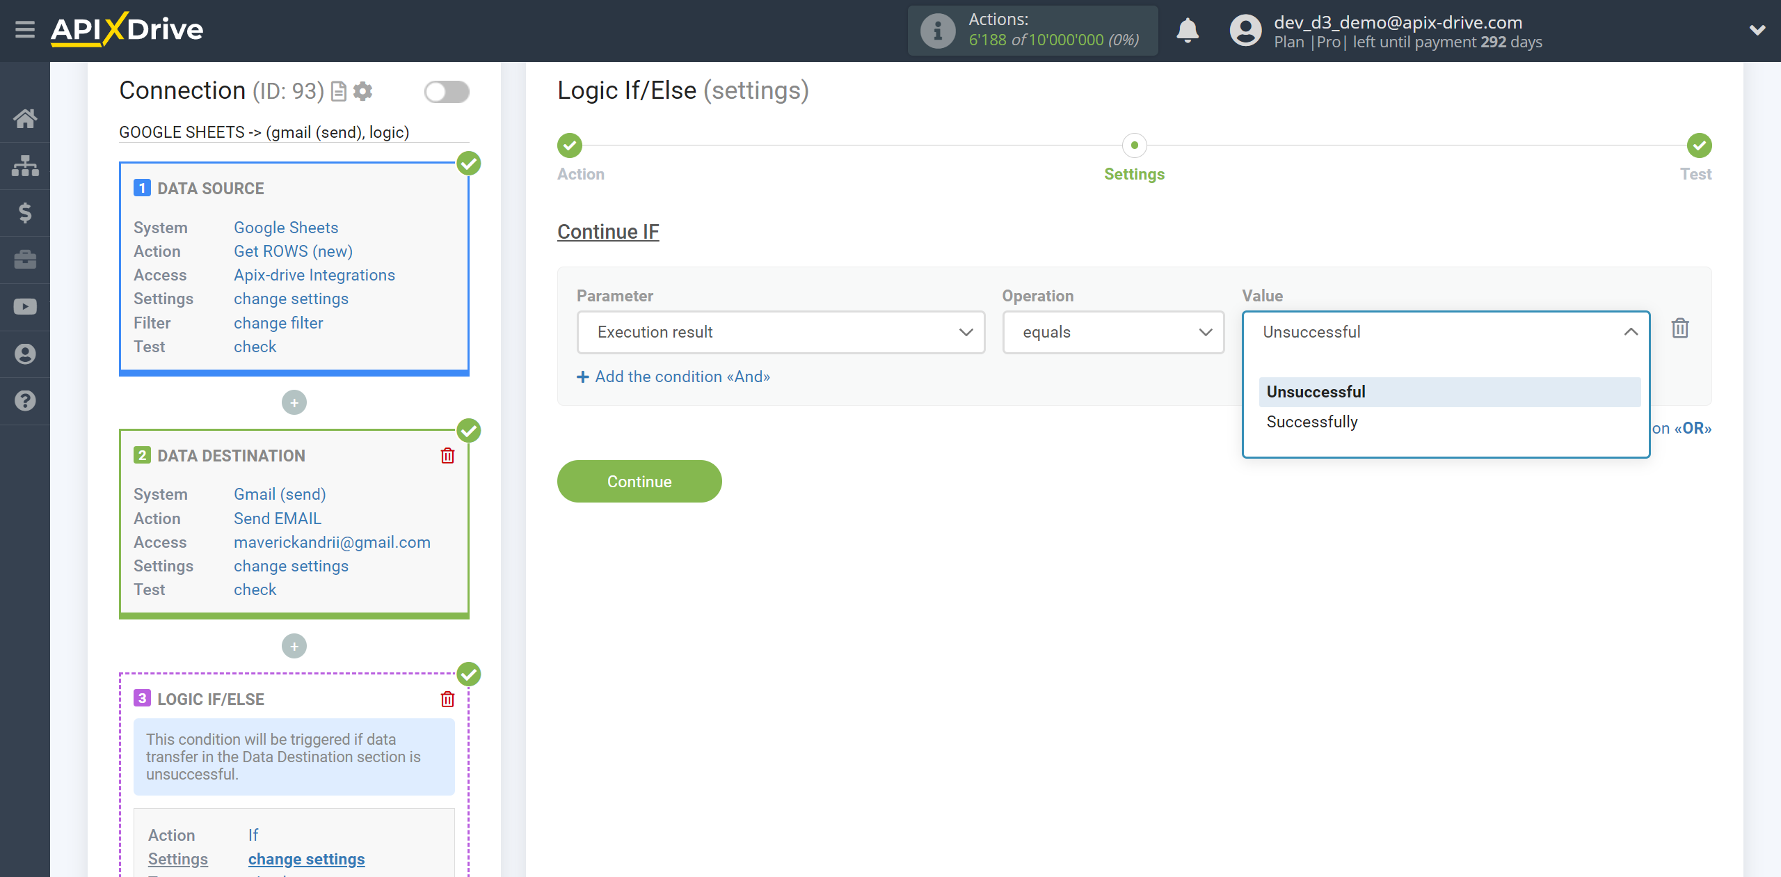Open the Operation dropdown equals

coord(1113,332)
